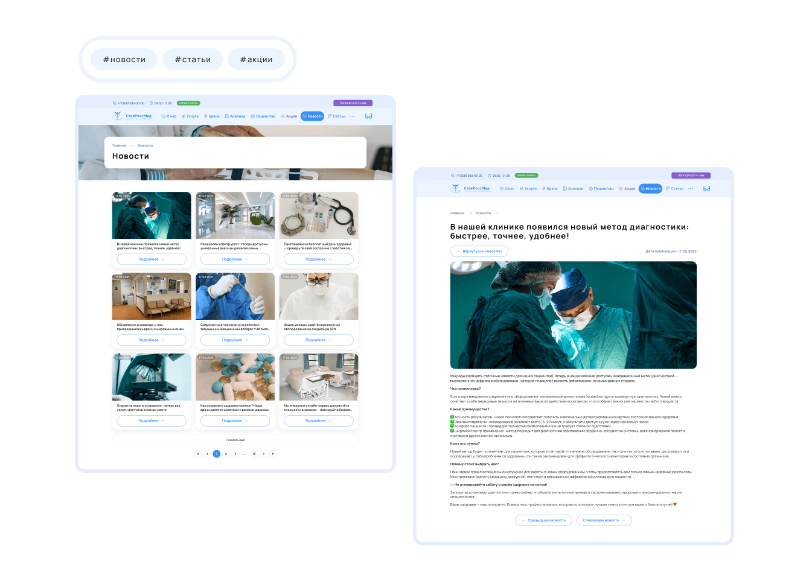The height and width of the screenshot is (578, 809).
Task: Open the pills photo card thumbnail
Action: 235,377
